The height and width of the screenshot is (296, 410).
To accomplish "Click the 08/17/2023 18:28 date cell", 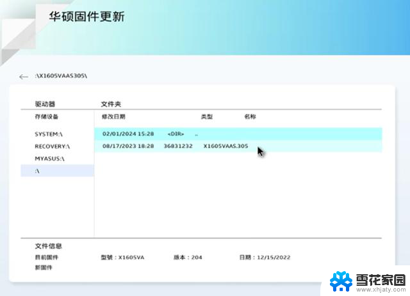I will click(x=128, y=146).
